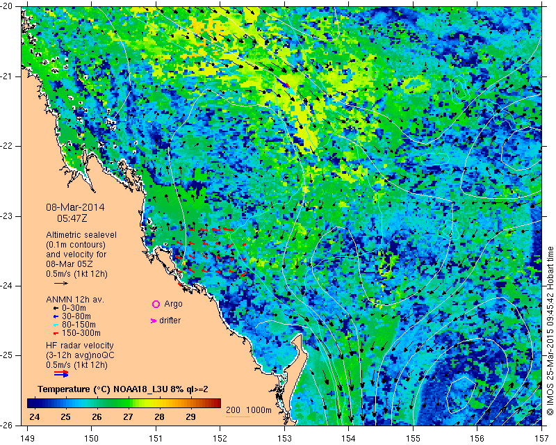Click the 'Argo' legend label
556x445 pixels.
pos(173,304)
